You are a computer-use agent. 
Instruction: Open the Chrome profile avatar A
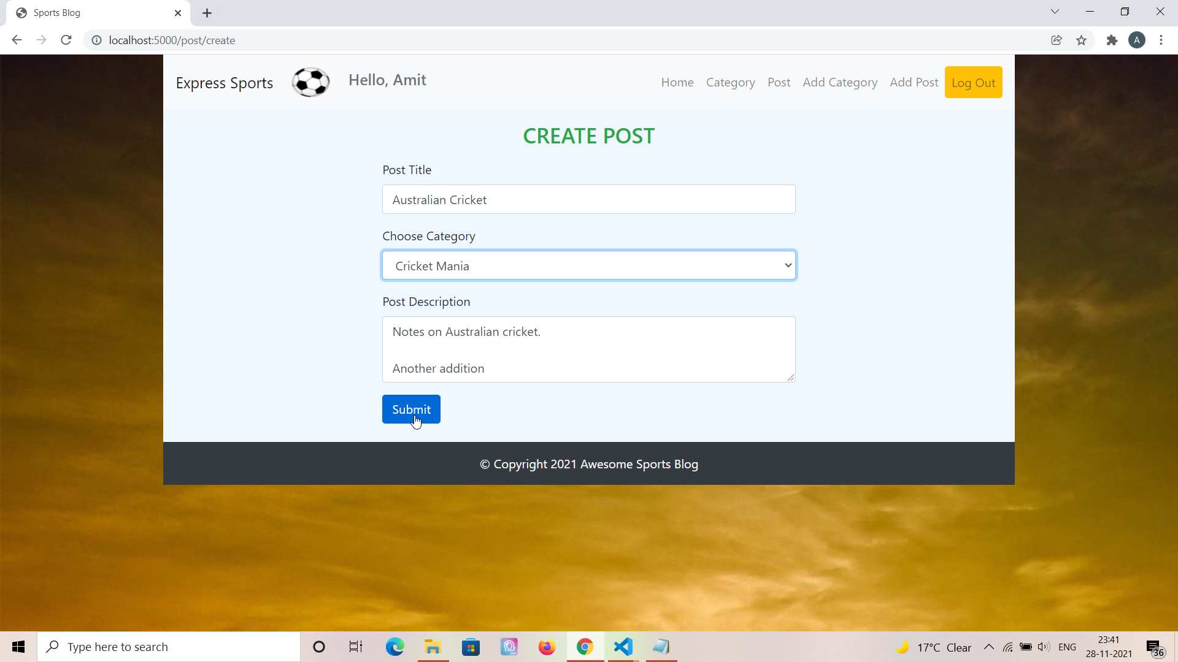1137,40
